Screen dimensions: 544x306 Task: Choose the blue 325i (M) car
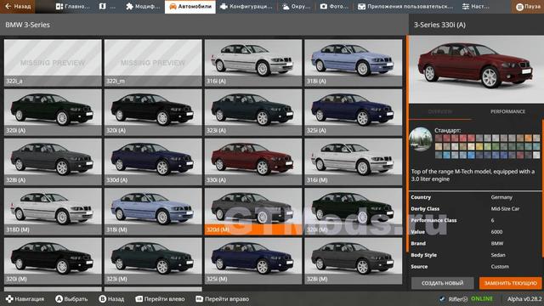pos(253,261)
